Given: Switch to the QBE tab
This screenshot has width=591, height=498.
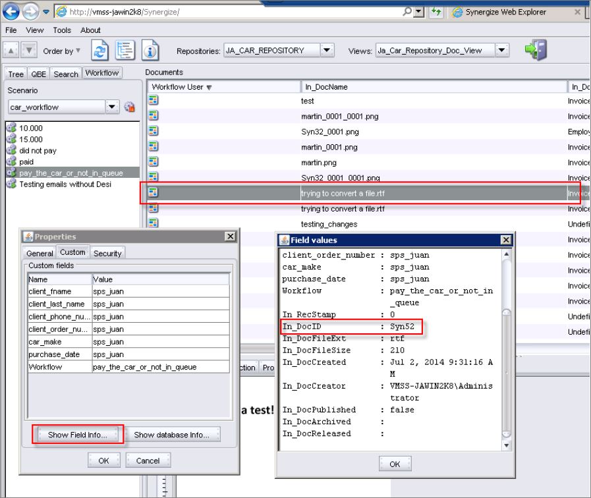Looking at the screenshot, I should pyautogui.click(x=38, y=74).
